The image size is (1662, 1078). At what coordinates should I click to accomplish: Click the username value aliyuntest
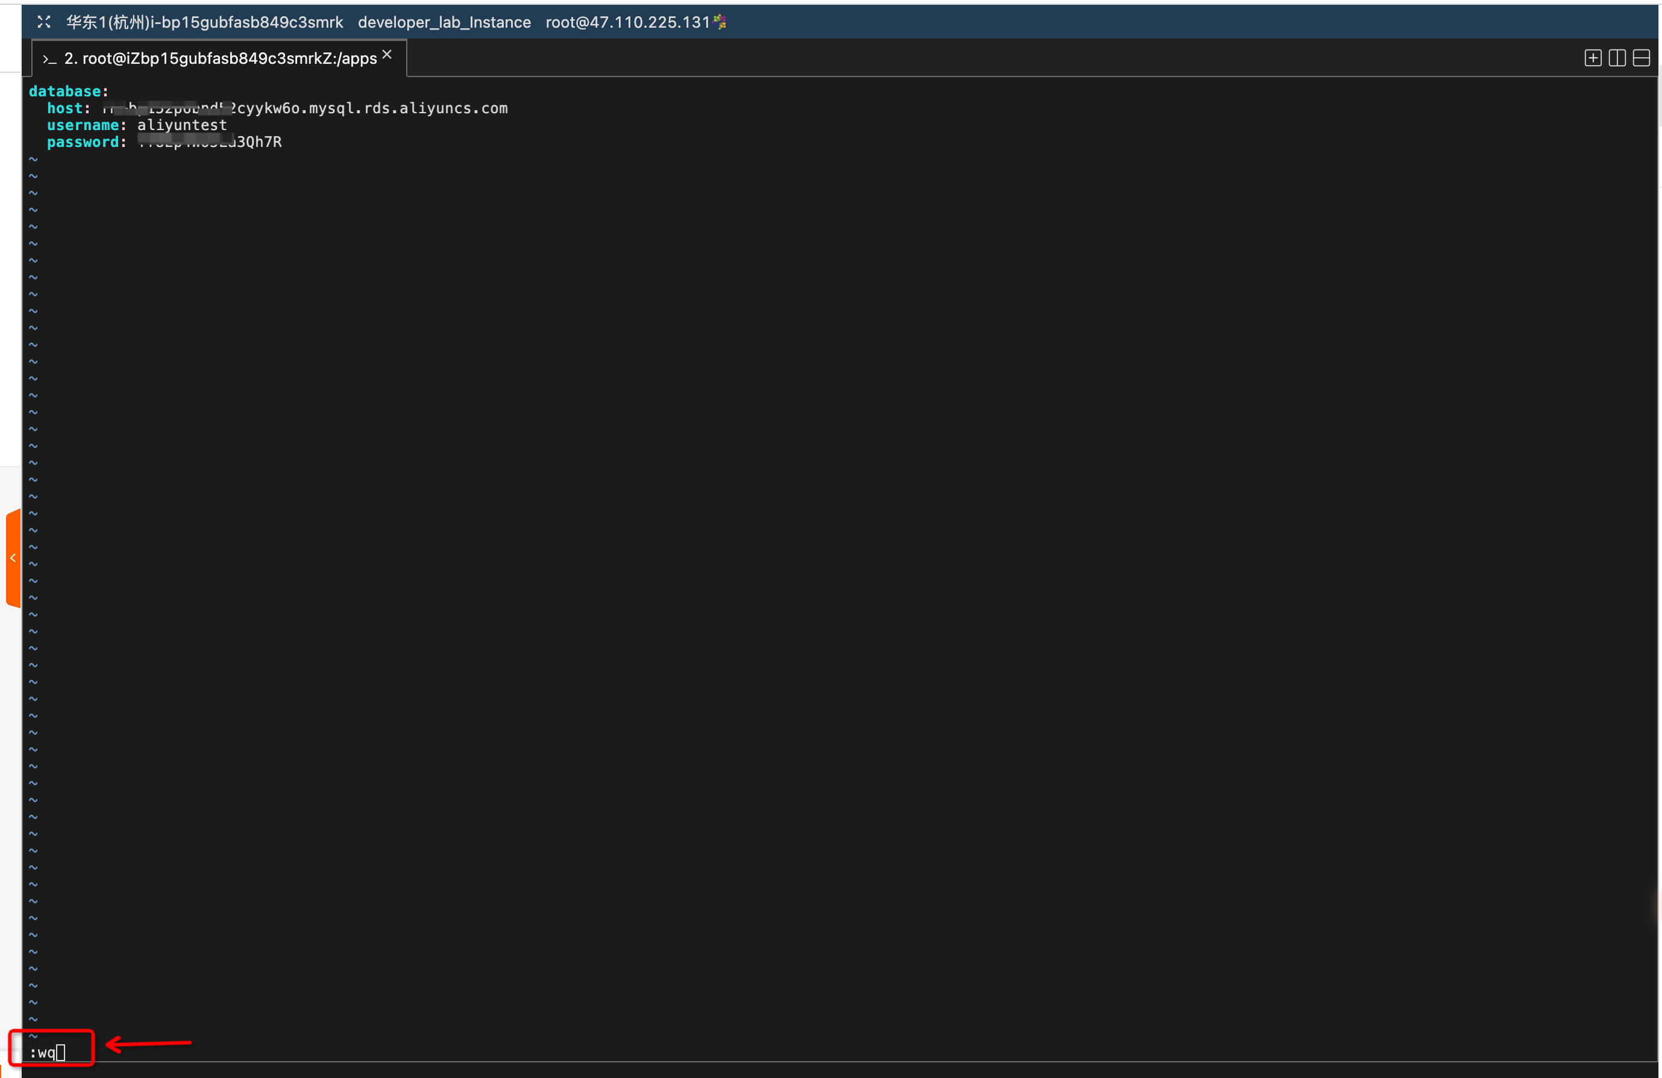coord(181,125)
